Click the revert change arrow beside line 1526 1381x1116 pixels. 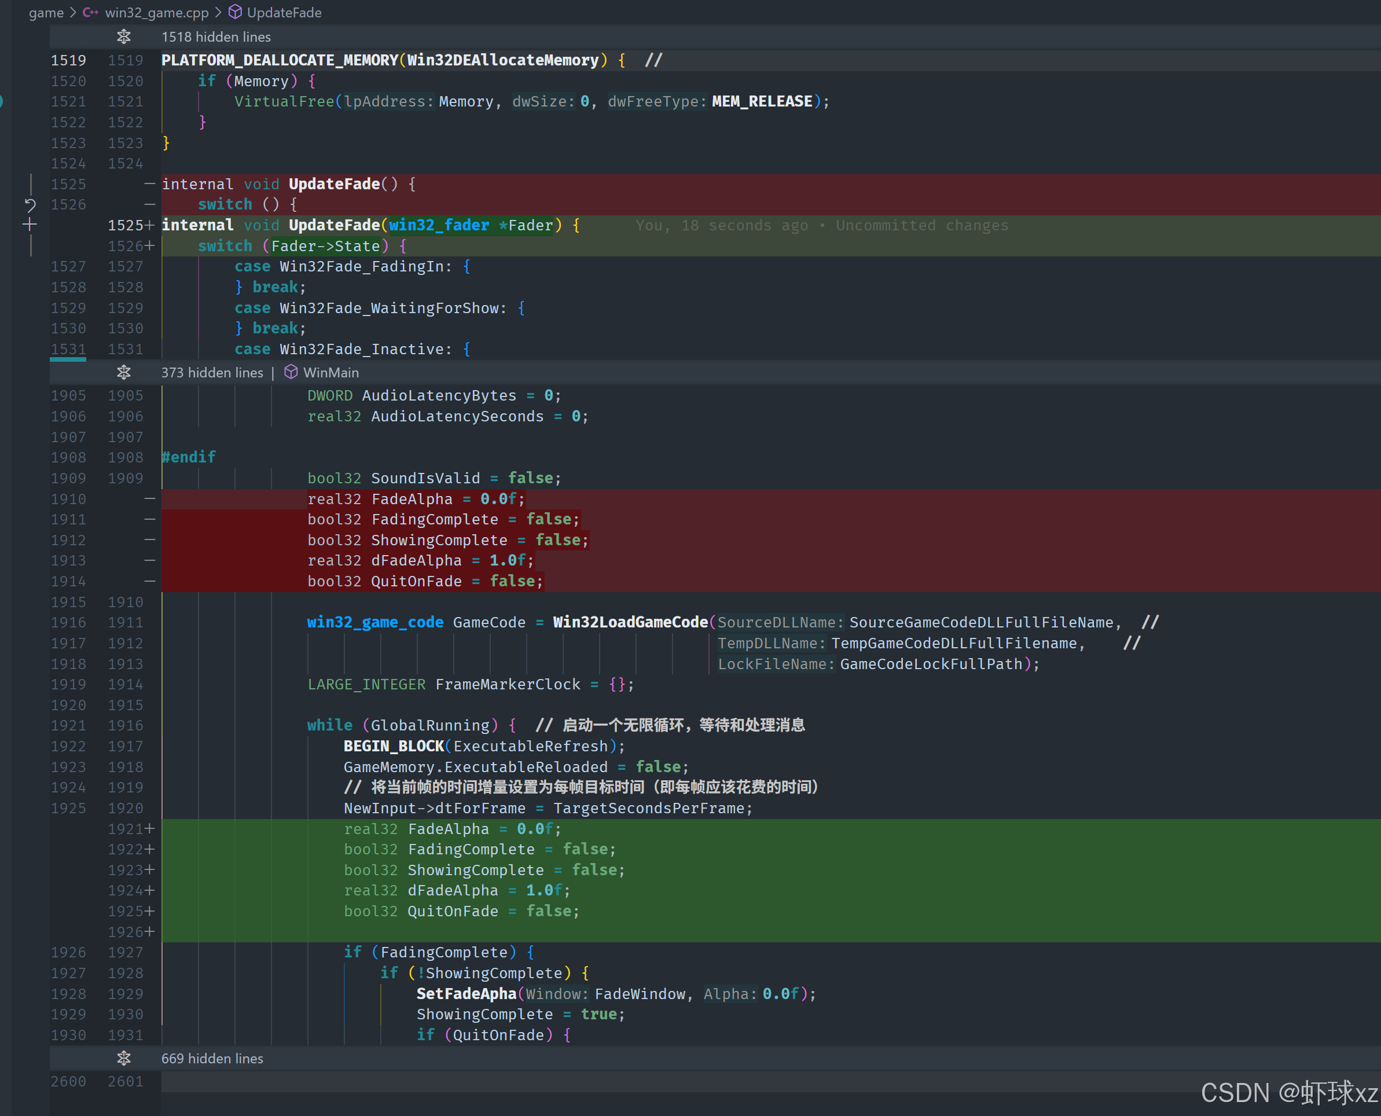[30, 205]
